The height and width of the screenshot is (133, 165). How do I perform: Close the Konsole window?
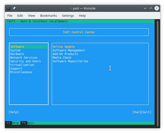(x=157, y=8)
